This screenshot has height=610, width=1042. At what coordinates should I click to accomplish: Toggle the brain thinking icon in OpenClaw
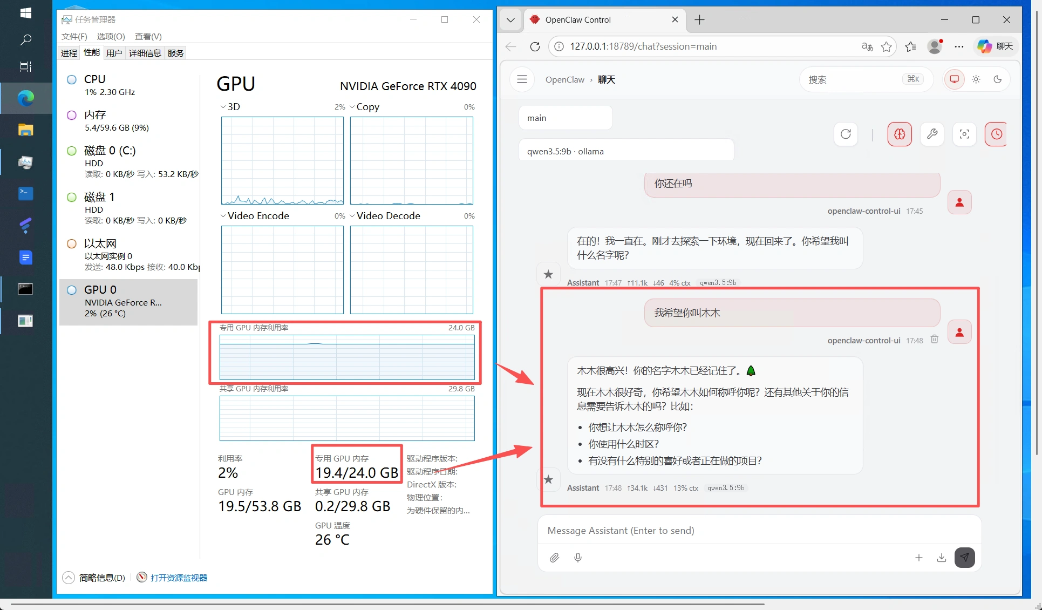tap(900, 134)
